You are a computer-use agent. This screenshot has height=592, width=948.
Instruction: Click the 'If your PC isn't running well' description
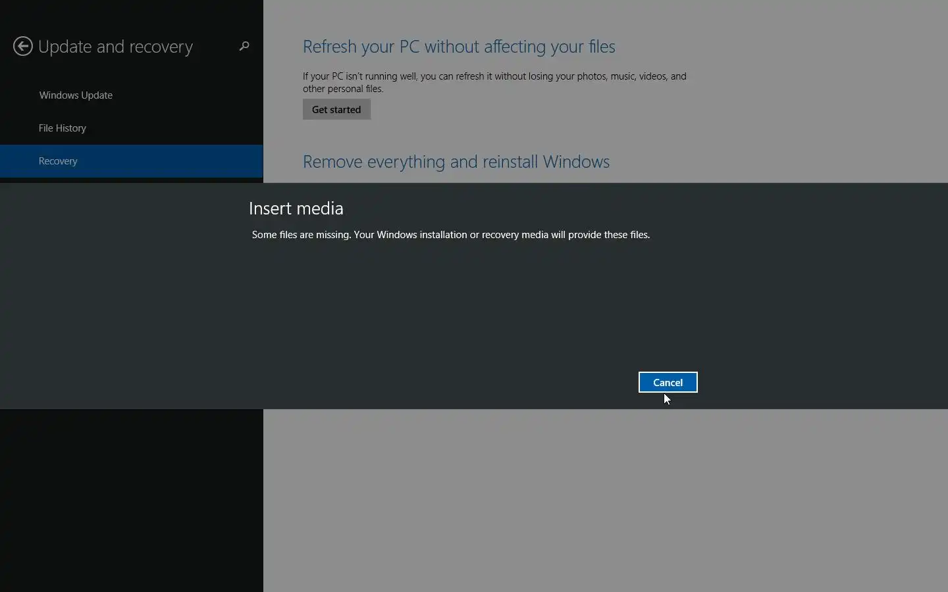494,82
